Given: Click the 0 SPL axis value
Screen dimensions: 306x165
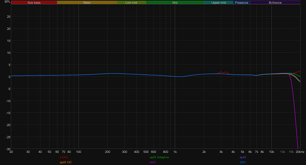Looking at the screenshot, I should 9,77.
